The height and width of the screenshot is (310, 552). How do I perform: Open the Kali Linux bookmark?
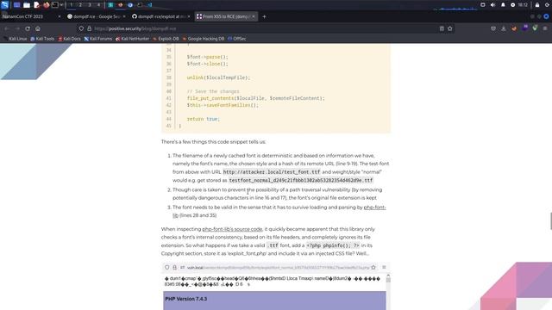[16, 39]
